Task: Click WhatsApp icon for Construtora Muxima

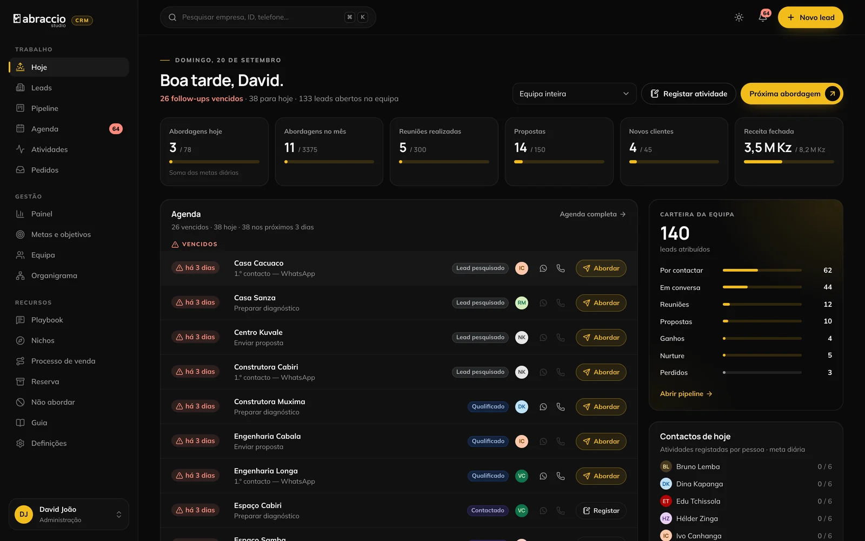Action: click(543, 407)
